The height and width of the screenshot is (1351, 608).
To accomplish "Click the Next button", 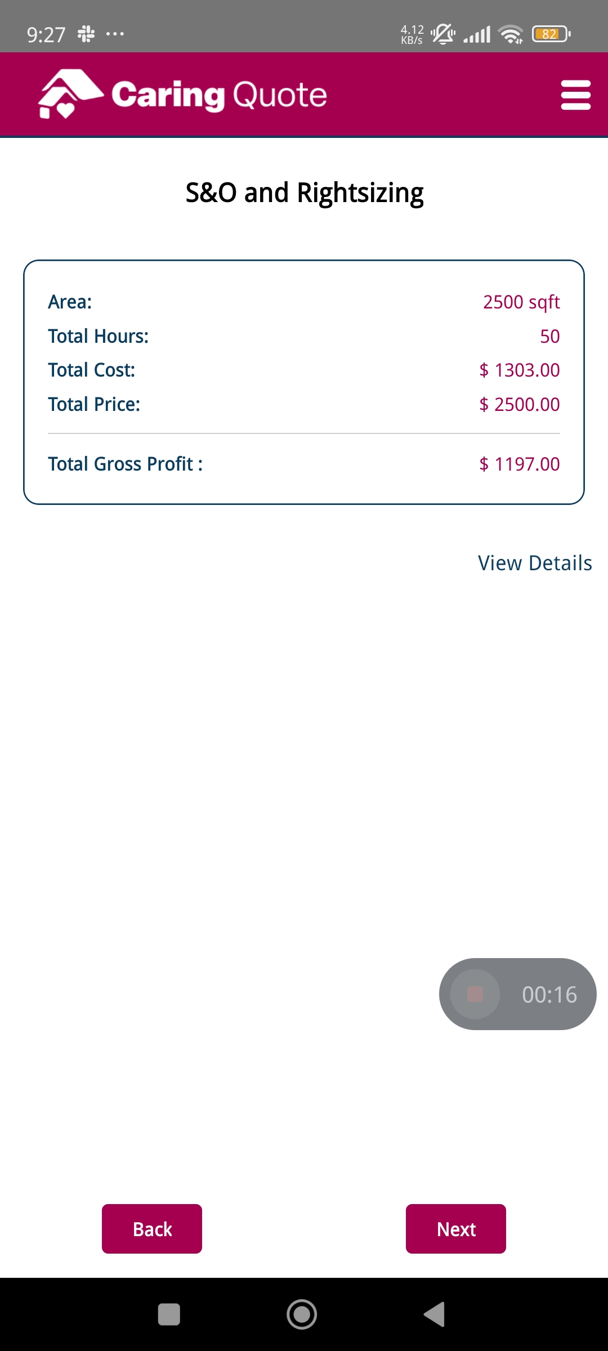I will 456,1229.
